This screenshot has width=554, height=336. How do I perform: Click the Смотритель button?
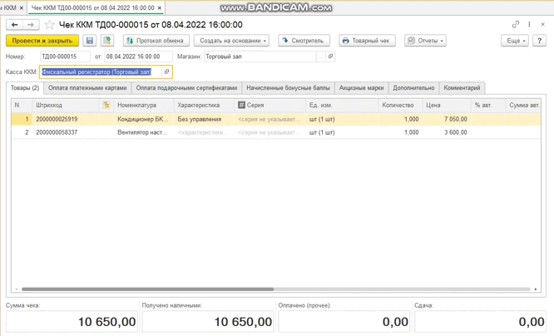click(304, 41)
